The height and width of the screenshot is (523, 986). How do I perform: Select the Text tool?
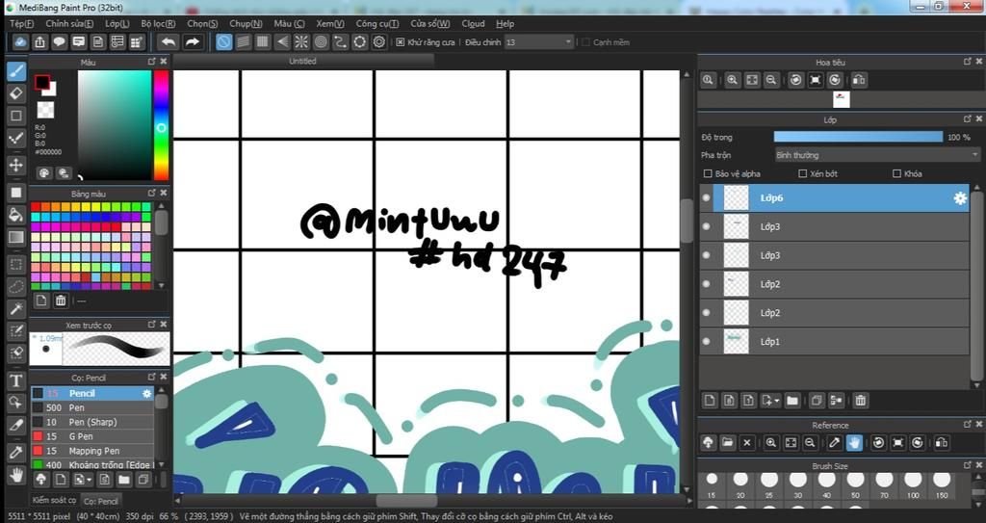[x=16, y=380]
